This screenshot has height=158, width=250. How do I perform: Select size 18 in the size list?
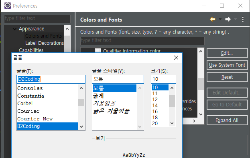[160, 118]
